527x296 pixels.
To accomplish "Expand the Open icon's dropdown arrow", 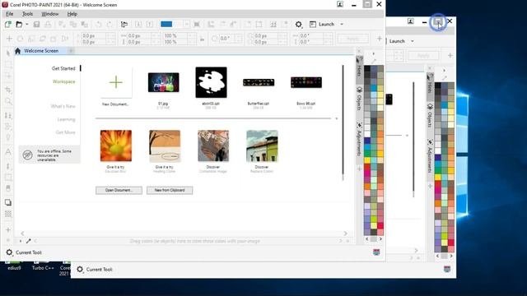I will (27, 24).
